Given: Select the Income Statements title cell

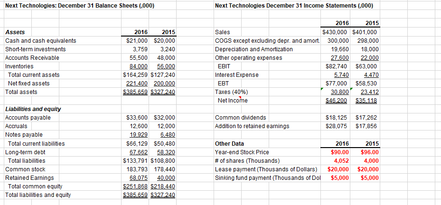Looking at the screenshot, I should click(294, 6).
